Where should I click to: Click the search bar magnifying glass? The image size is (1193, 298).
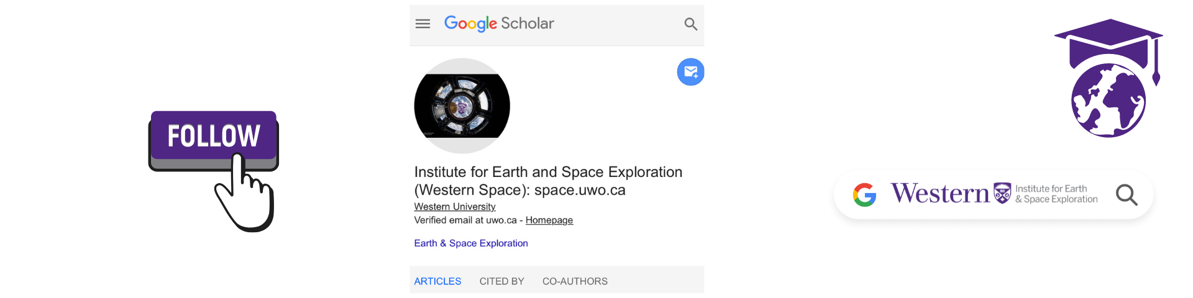point(1127,195)
